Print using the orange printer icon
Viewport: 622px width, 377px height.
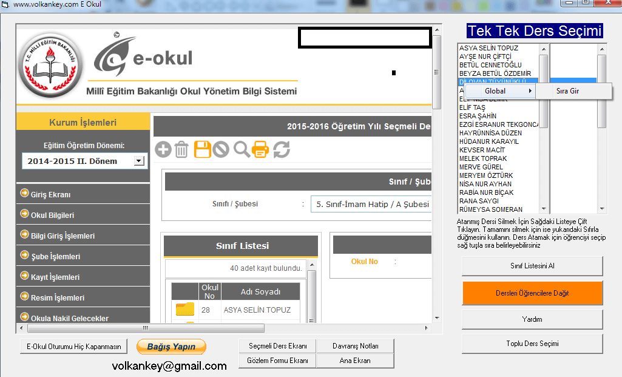(x=260, y=149)
